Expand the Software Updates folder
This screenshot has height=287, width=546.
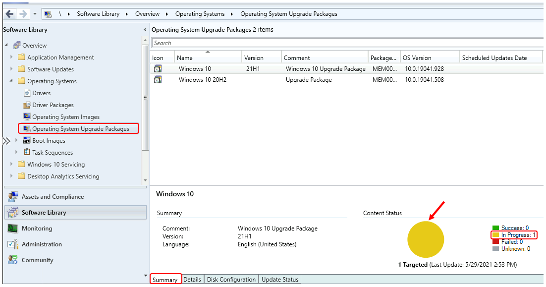tap(11, 68)
